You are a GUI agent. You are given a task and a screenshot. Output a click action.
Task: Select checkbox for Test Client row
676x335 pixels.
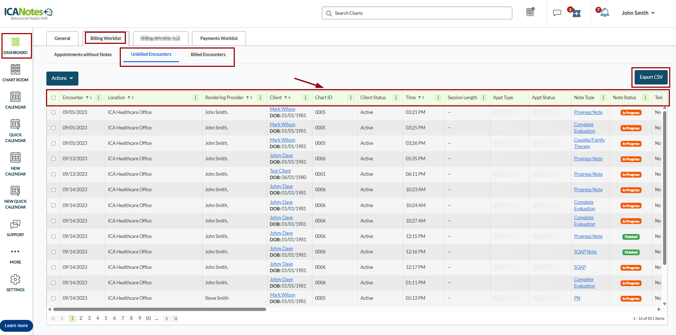click(54, 174)
